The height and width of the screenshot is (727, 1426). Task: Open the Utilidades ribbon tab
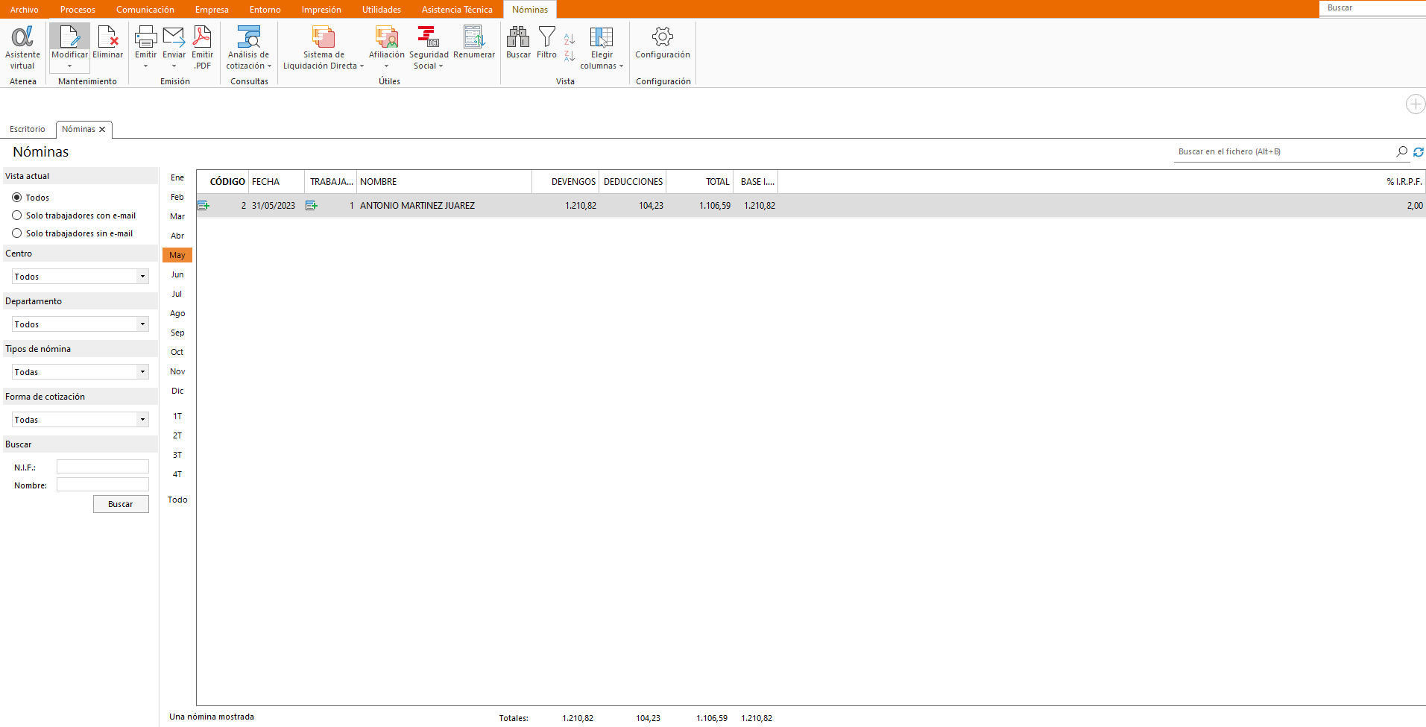(x=382, y=10)
